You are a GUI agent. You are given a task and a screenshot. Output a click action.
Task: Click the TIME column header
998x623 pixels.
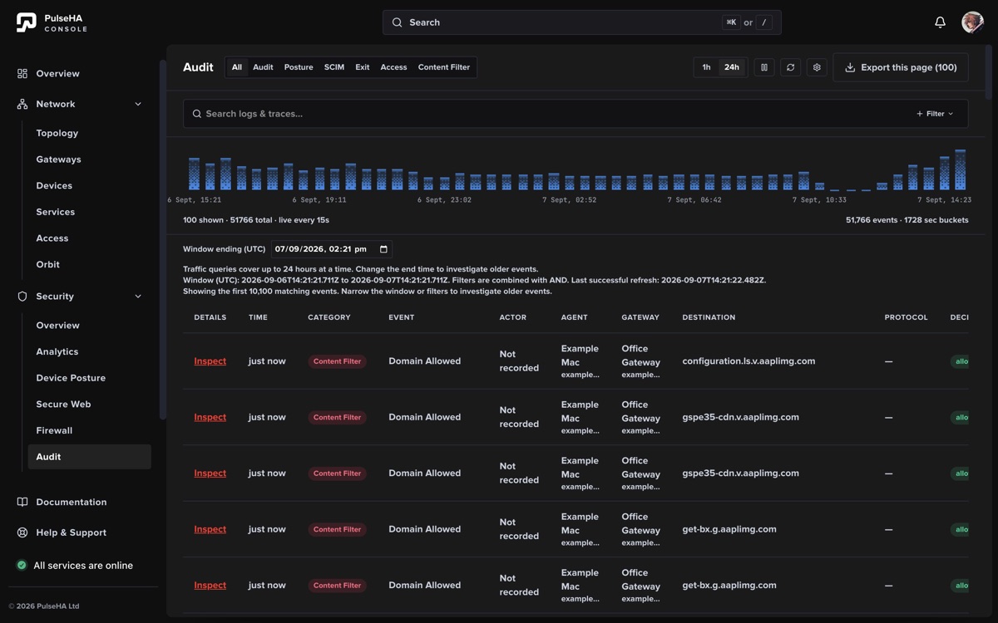point(258,317)
